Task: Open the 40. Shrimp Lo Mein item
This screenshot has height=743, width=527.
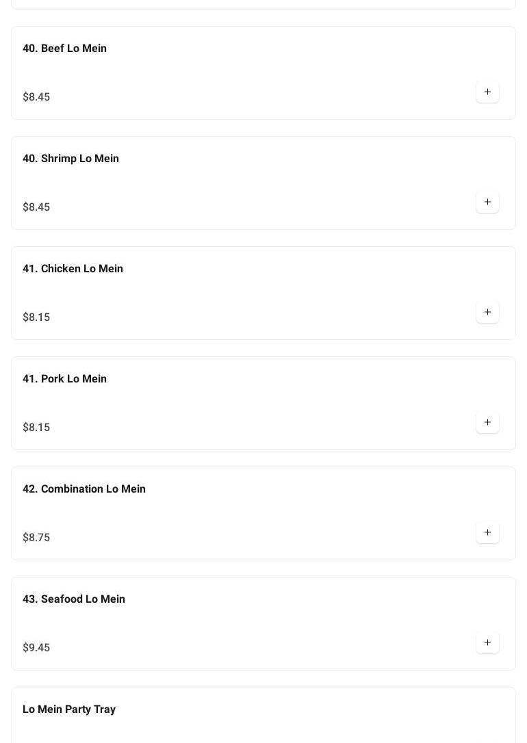Action: [x=70, y=159]
